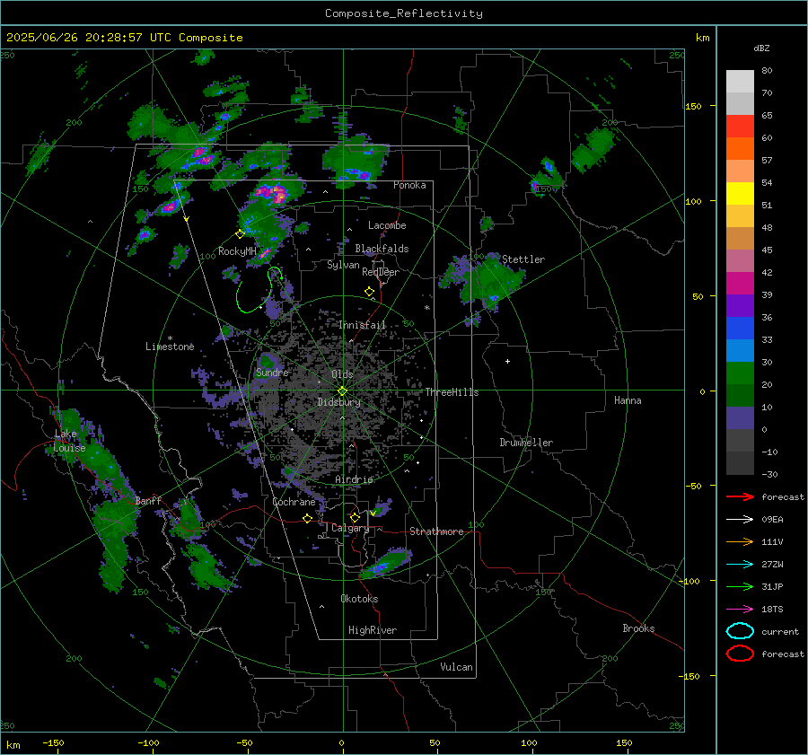Select the red forecast ellipse symbol

(x=740, y=654)
